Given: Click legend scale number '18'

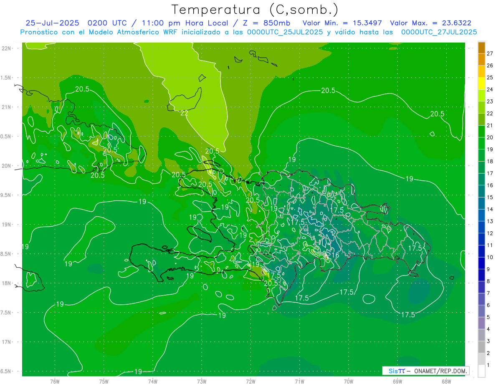Looking at the screenshot, I should (x=490, y=161).
